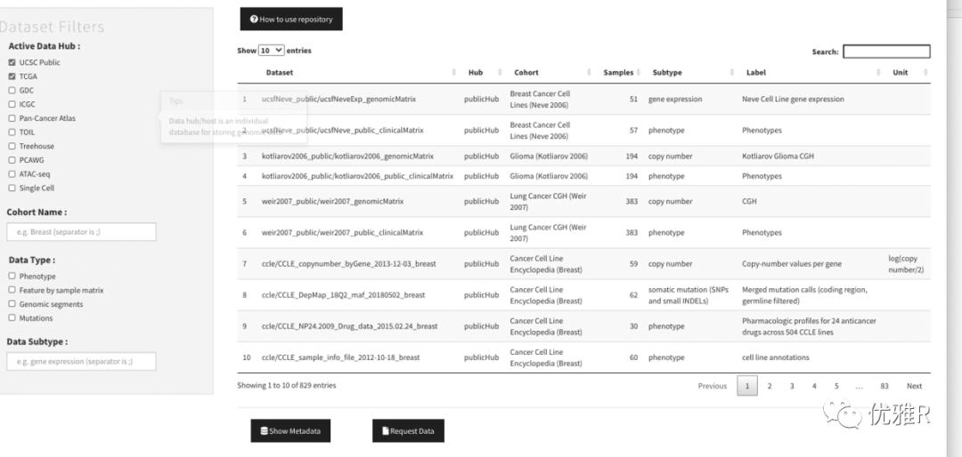962x457 pixels.
Task: Jump to results page 2
Action: click(x=770, y=386)
